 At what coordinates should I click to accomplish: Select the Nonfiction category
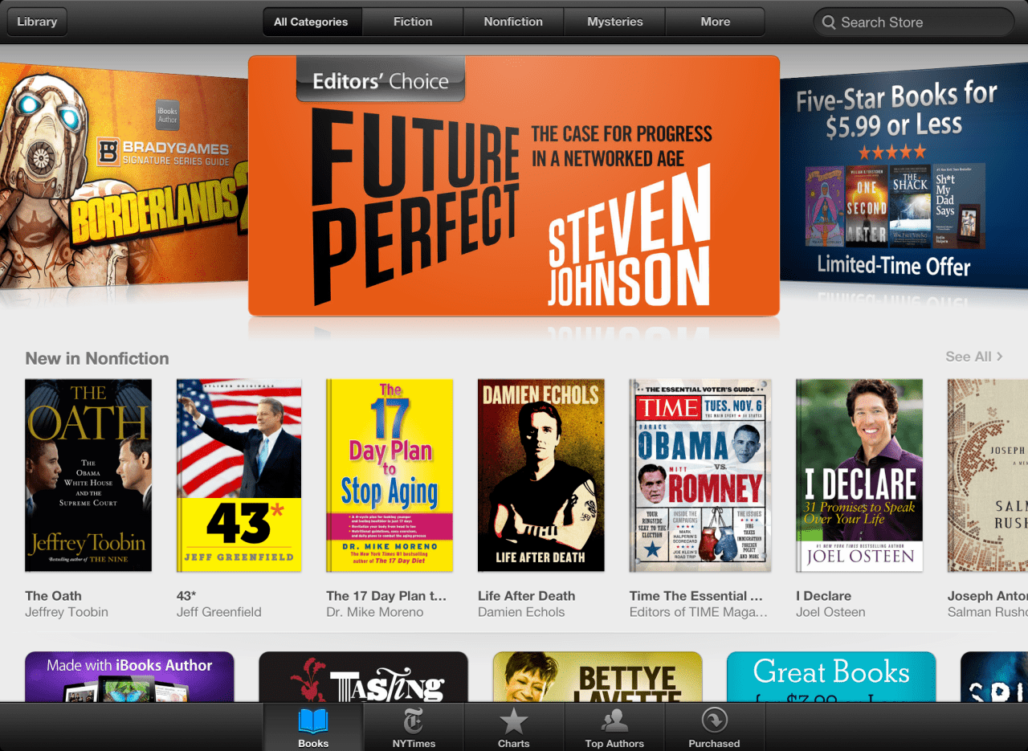tap(513, 22)
